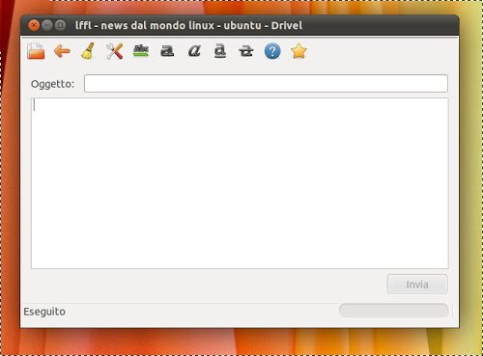Click the open draft file icon
Screen dimensions: 483x356
click(x=36, y=51)
